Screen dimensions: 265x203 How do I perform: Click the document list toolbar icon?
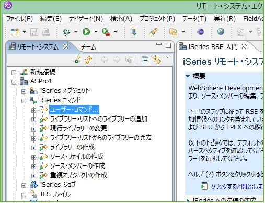pos(133,32)
